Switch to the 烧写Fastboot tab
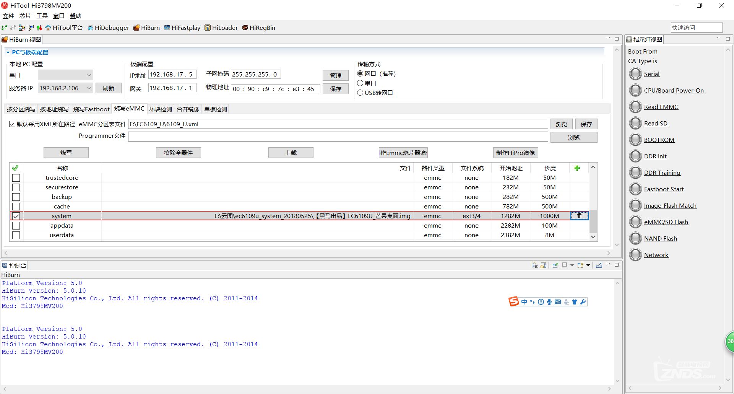Viewport: 734px width, 394px height. [91, 109]
